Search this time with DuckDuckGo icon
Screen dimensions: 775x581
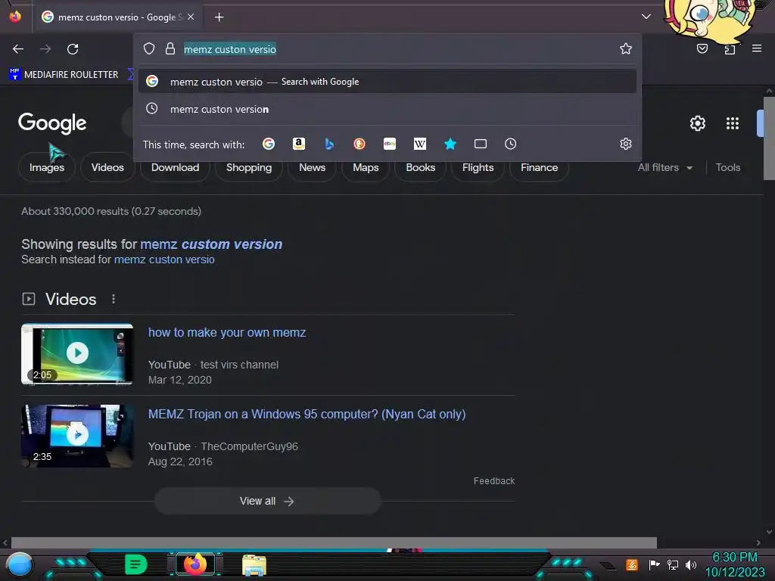pyautogui.click(x=359, y=144)
